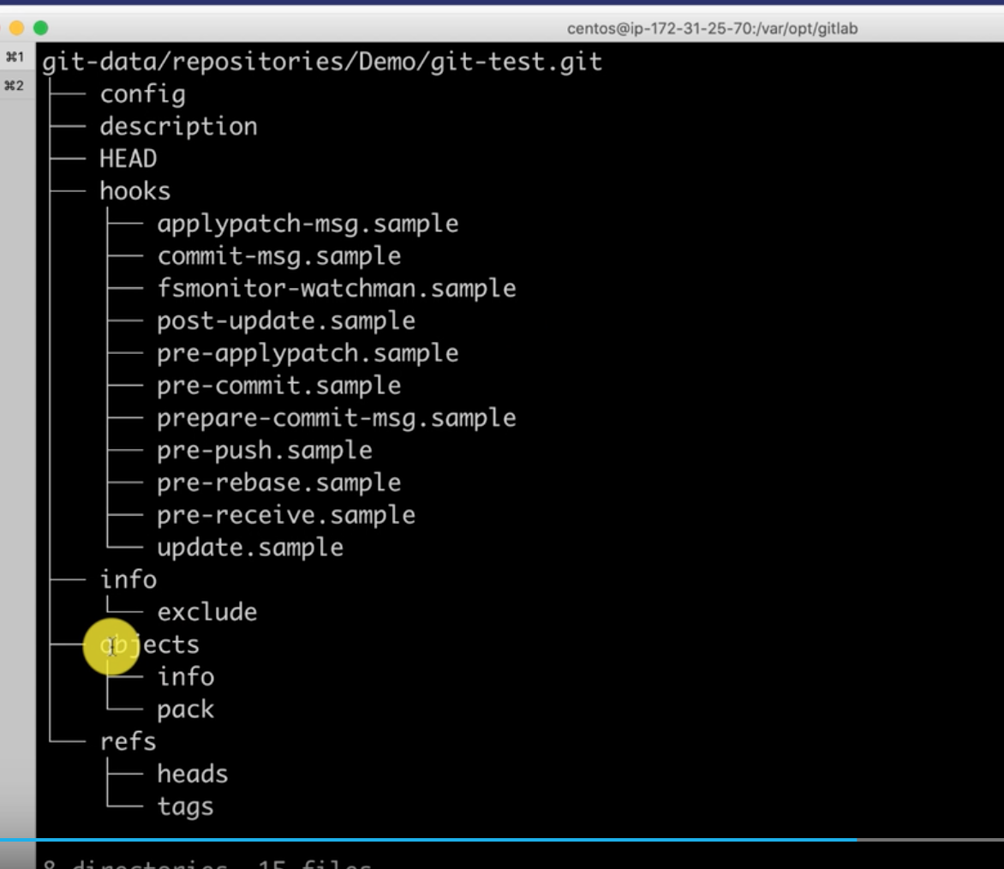Viewport: 1004px width, 869px height.
Task: Click the window title centos@ip-172-31-25-70
Action: tap(712, 29)
